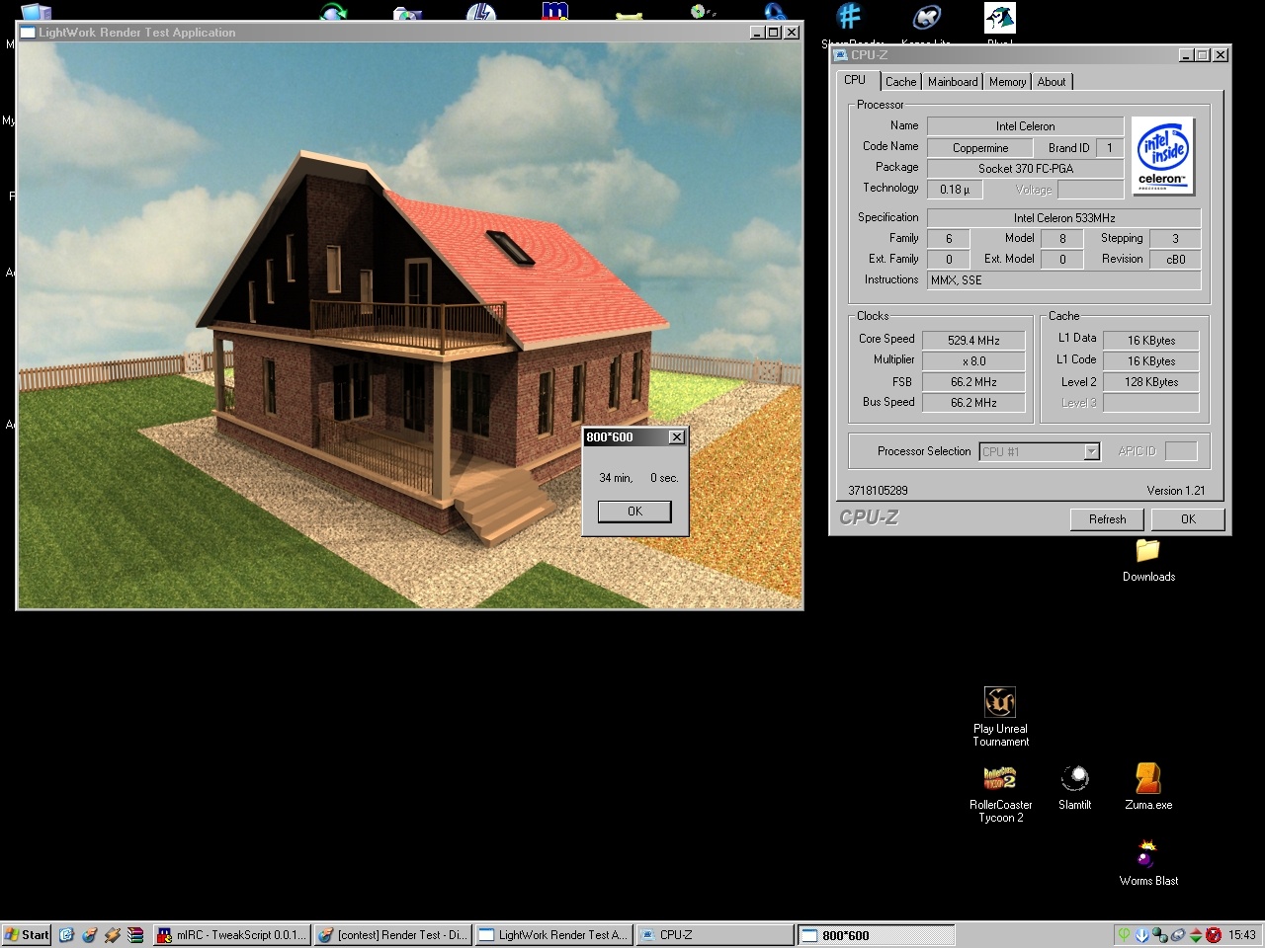The width and height of the screenshot is (1265, 948).
Task: Open the Downloads folder on the desktop
Action: click(x=1147, y=559)
